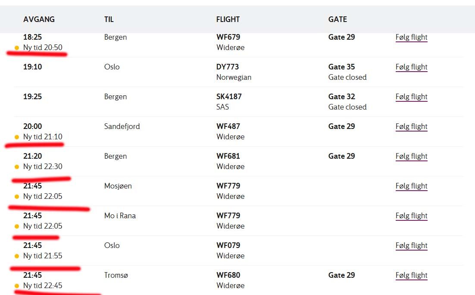Screen dimensions: 475x295
Task: Click the yellow status dot beside Ny tid 22:30
Action: click(17, 167)
